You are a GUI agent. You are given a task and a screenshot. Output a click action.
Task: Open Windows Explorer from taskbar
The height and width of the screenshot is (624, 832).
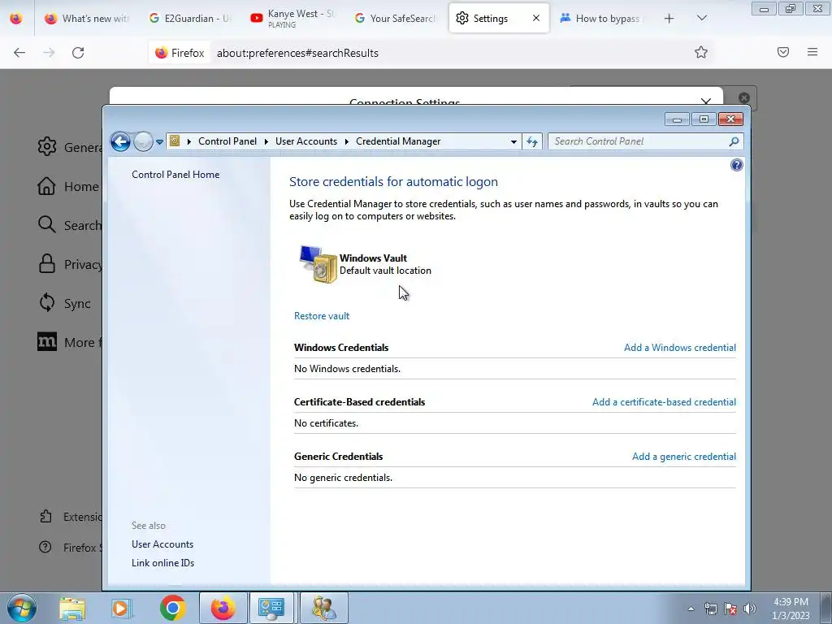[x=72, y=608]
